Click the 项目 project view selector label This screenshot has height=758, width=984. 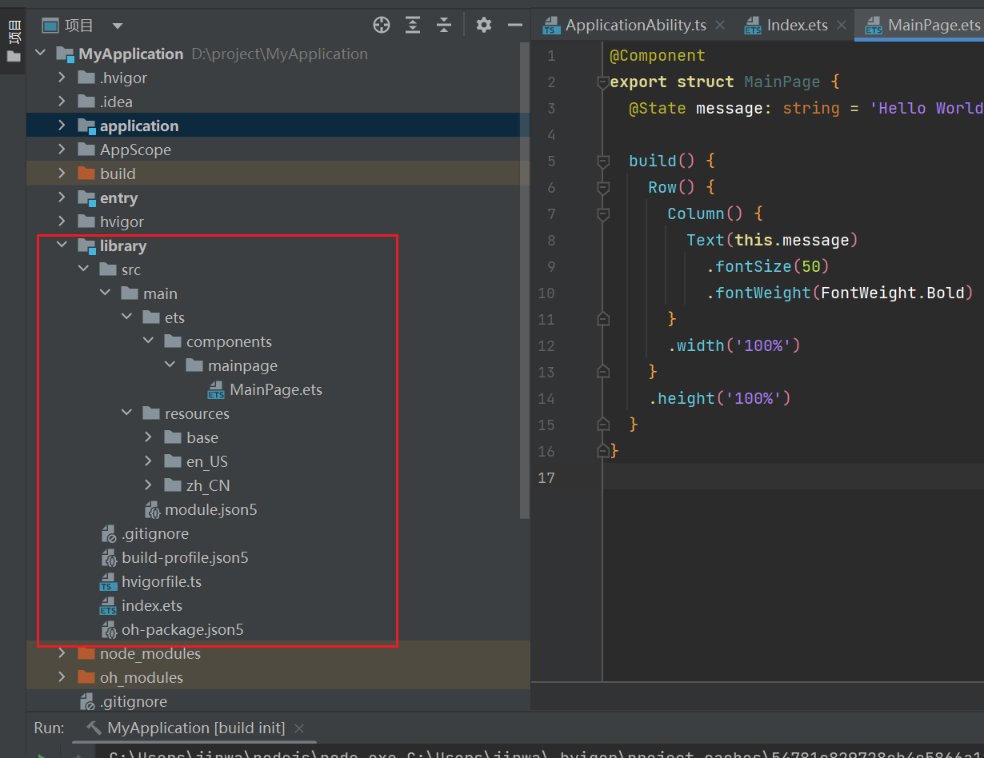78,26
